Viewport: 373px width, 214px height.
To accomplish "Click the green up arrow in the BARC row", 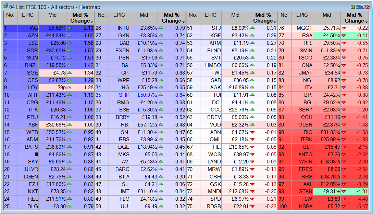I will (161, 169).
